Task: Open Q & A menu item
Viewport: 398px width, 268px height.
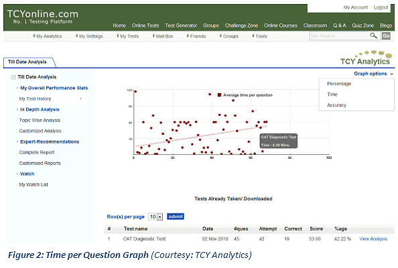Action: 340,25
